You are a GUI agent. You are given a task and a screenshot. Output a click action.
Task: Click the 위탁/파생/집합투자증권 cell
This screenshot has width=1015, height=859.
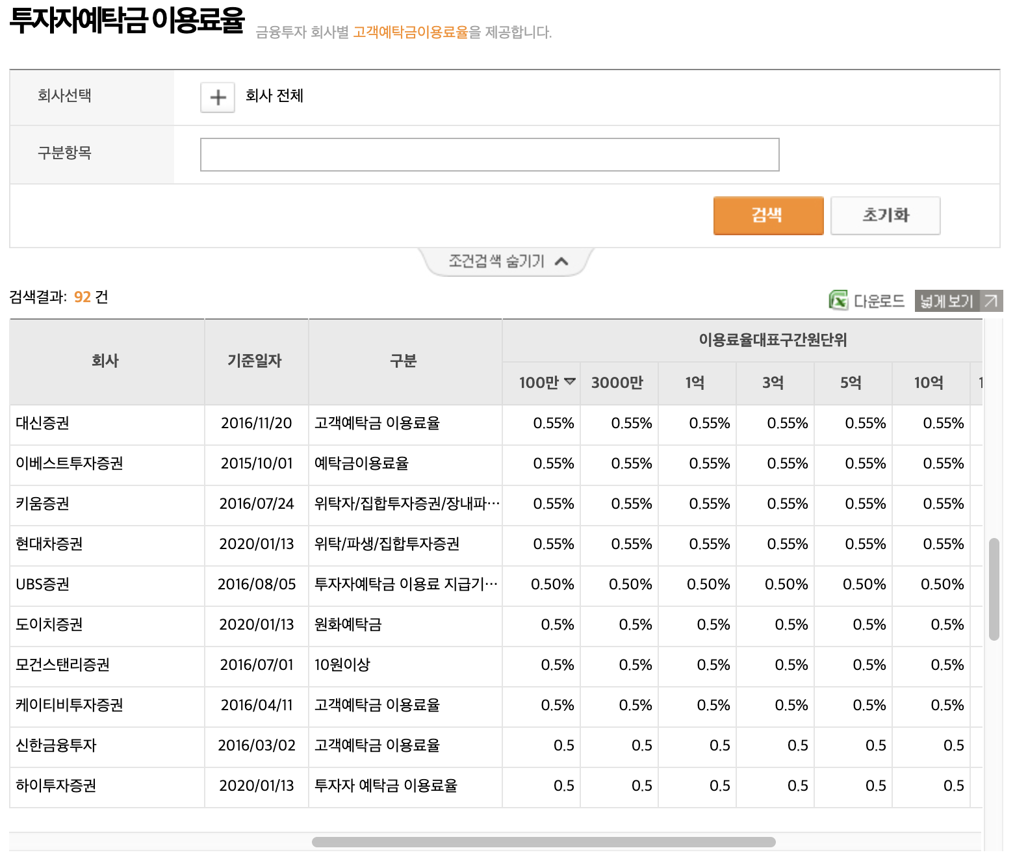coord(405,545)
